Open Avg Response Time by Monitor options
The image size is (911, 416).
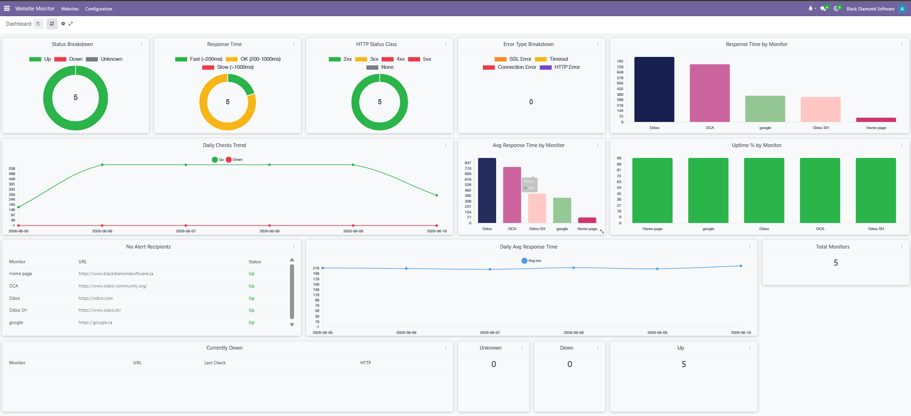(x=598, y=145)
